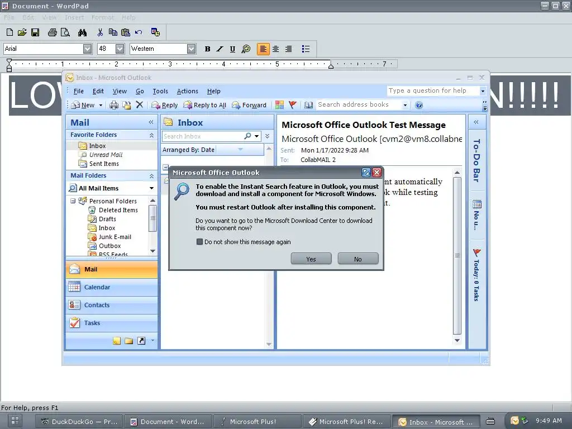Click No in Outlook dialog

tap(358, 259)
